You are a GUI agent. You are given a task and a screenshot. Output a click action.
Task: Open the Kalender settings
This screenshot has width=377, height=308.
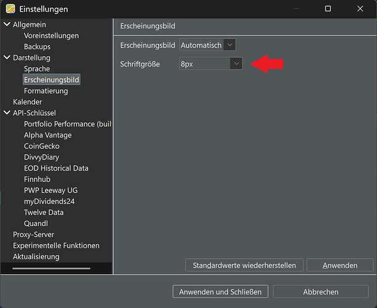(28, 102)
